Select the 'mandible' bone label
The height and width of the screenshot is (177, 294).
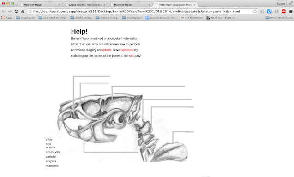(x=52, y=166)
